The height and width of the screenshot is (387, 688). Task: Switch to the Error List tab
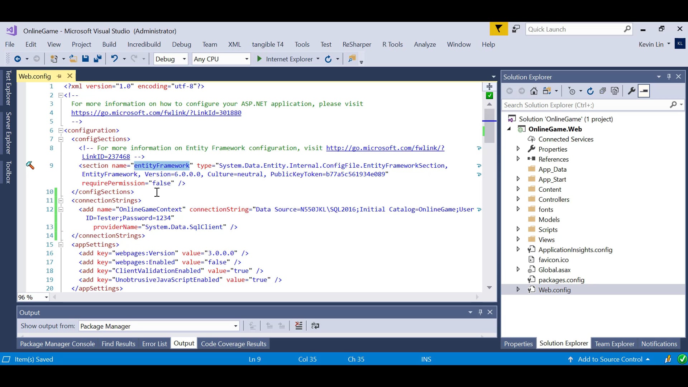point(154,343)
